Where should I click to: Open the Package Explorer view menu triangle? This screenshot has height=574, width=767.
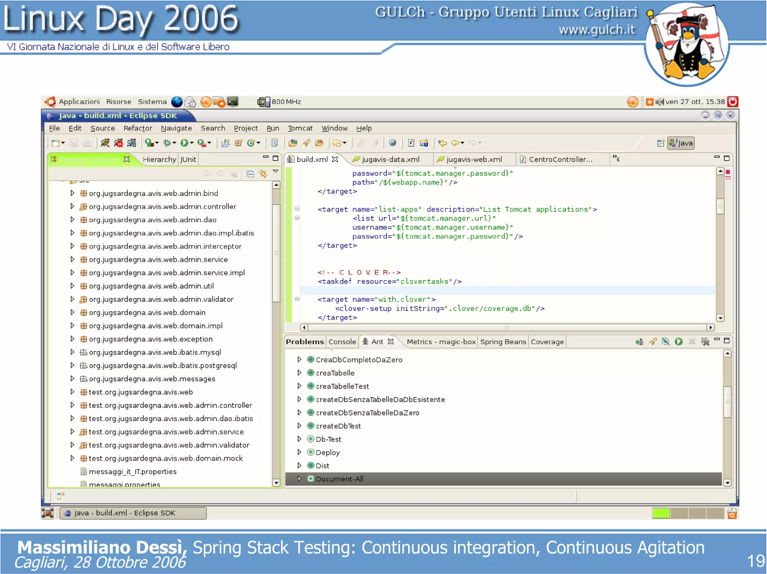coord(276,172)
